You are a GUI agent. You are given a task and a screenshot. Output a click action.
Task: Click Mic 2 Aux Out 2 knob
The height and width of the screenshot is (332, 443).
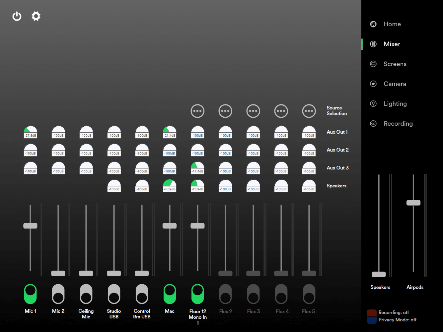[58, 150]
